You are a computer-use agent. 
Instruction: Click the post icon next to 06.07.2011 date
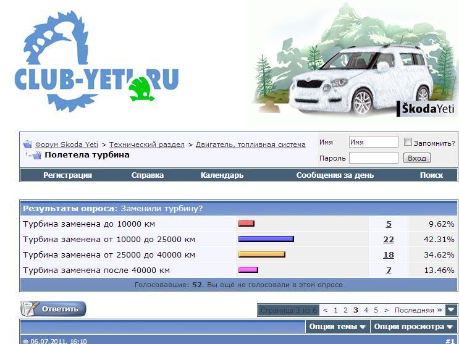26,342
